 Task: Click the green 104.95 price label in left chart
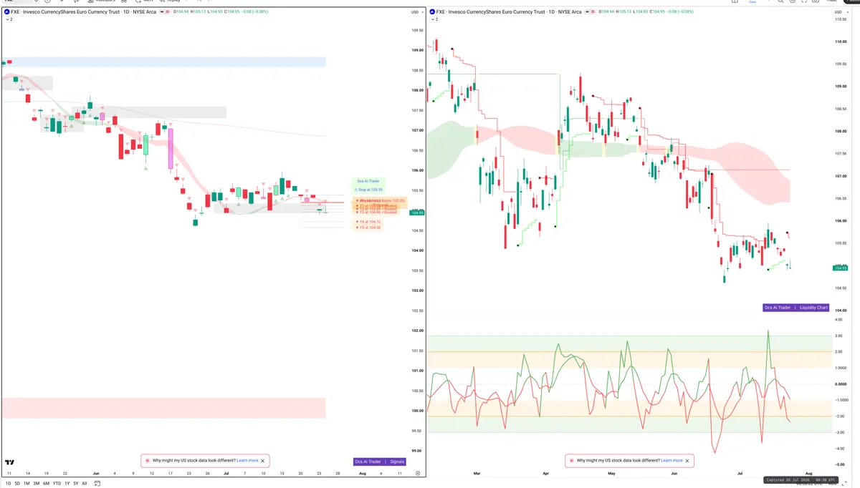[417, 213]
